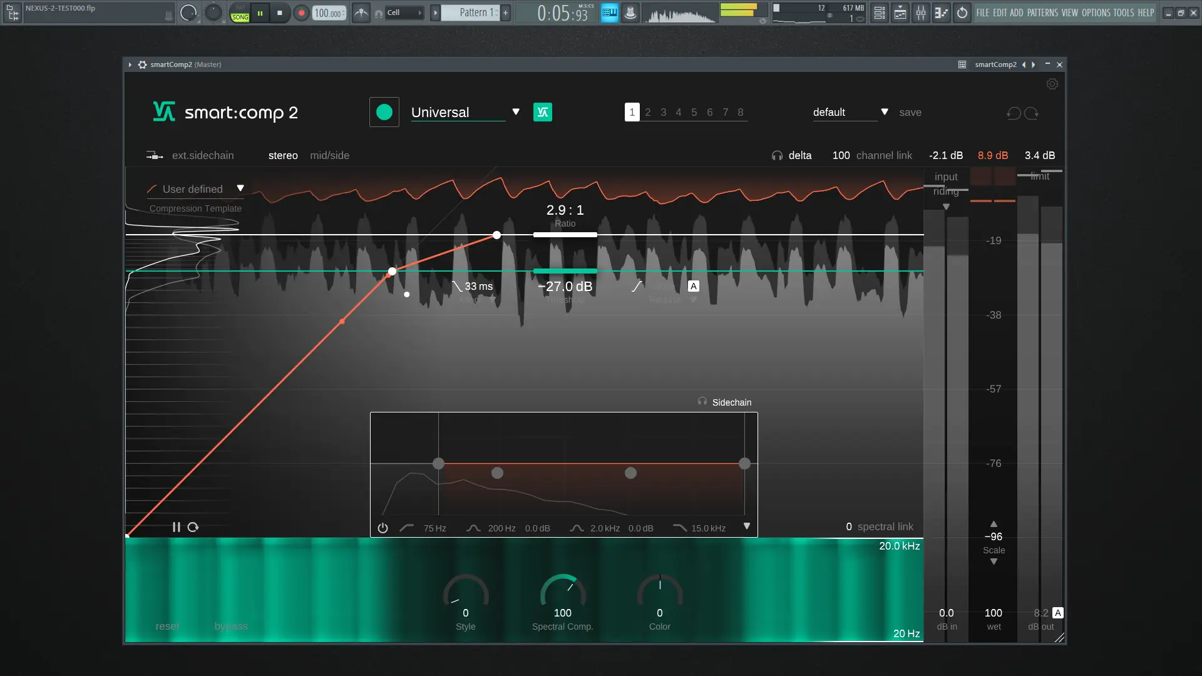Open plugin settings gear icon
The width and height of the screenshot is (1202, 676).
coord(1052,84)
